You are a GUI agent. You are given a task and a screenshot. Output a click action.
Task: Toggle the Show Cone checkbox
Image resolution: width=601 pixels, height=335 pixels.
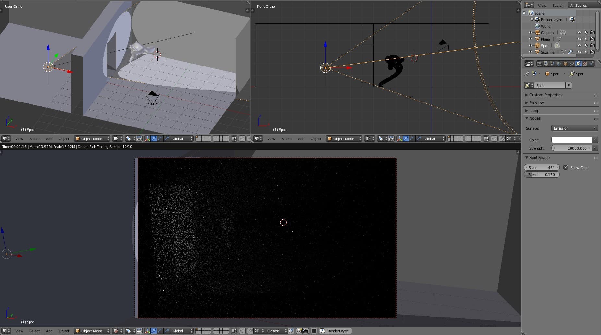tap(566, 167)
